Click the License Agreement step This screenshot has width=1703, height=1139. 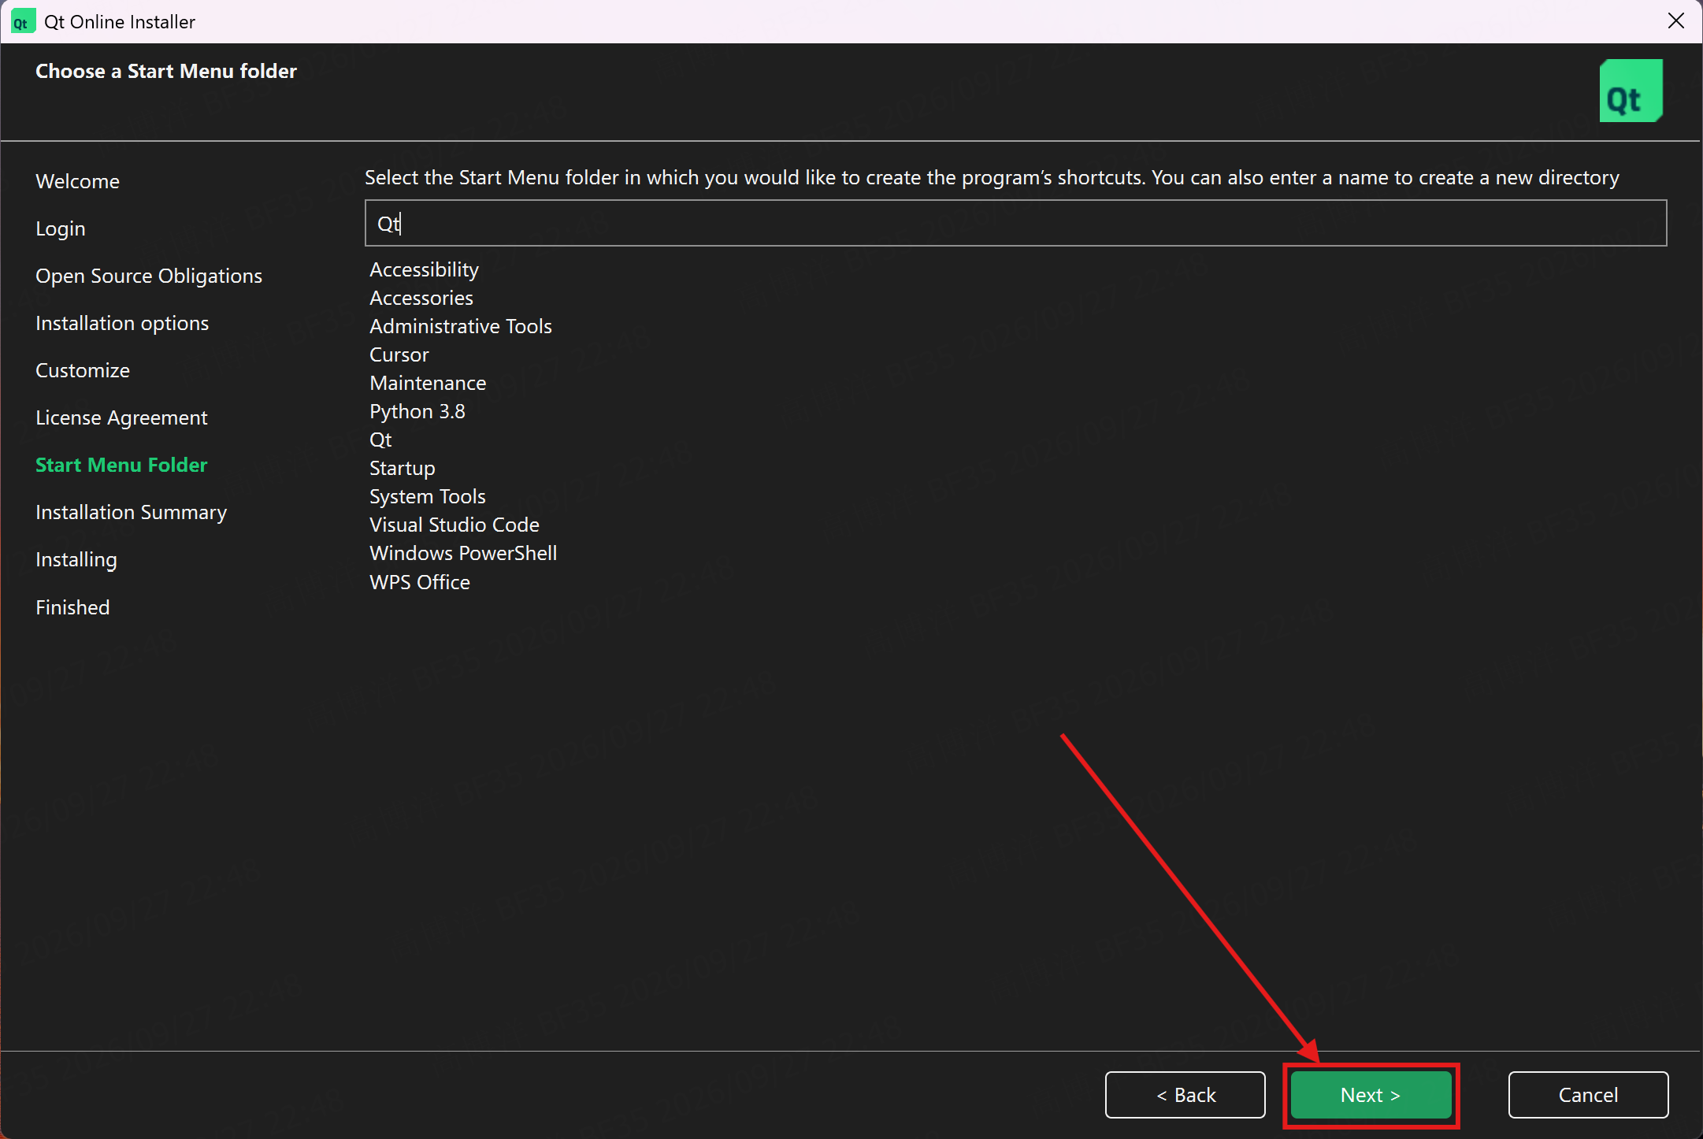[121, 417]
